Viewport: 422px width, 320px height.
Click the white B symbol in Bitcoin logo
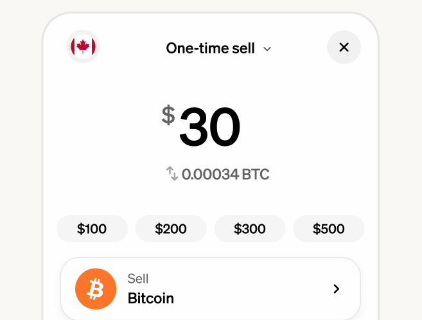click(96, 290)
